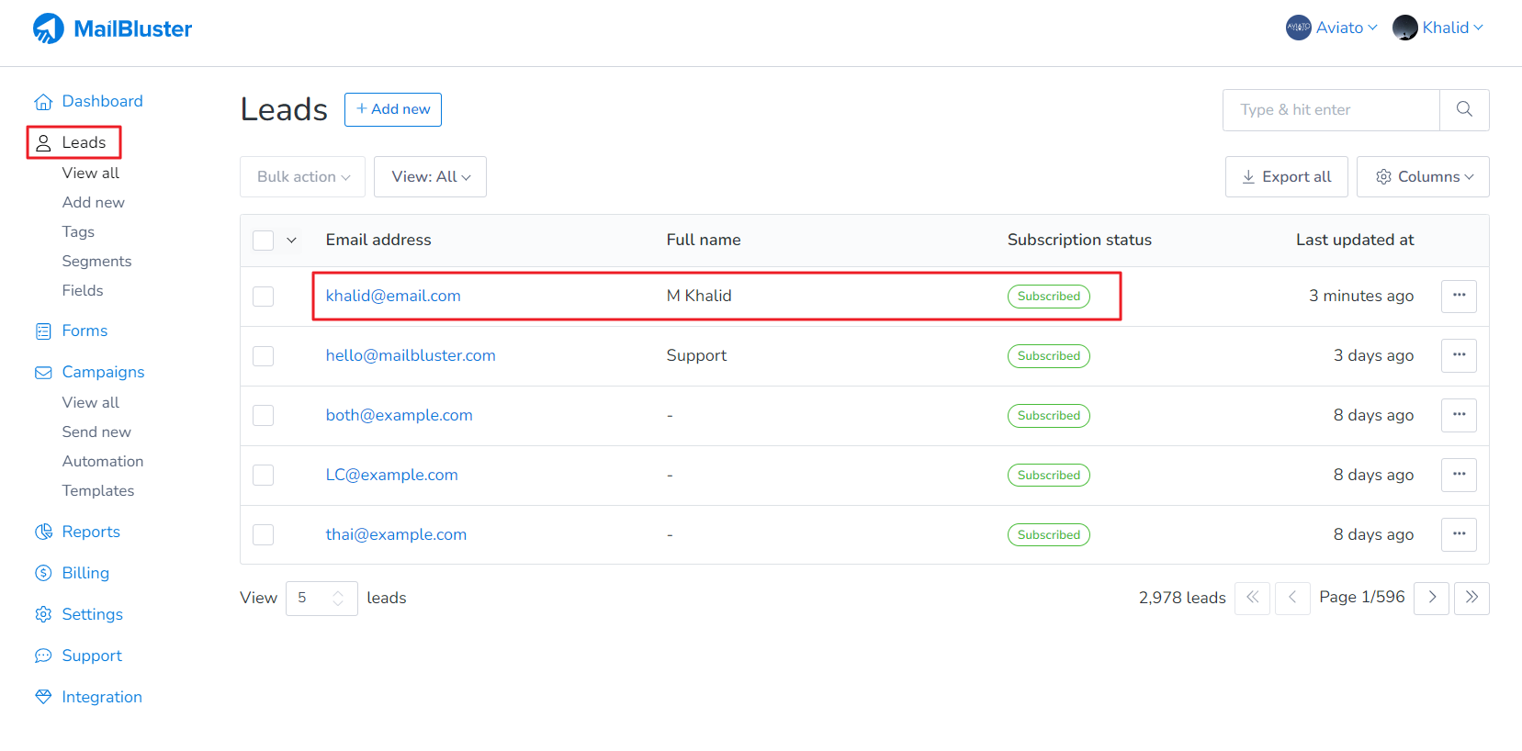Open more options for khalid@email.com row
The height and width of the screenshot is (751, 1522).
coord(1458,296)
